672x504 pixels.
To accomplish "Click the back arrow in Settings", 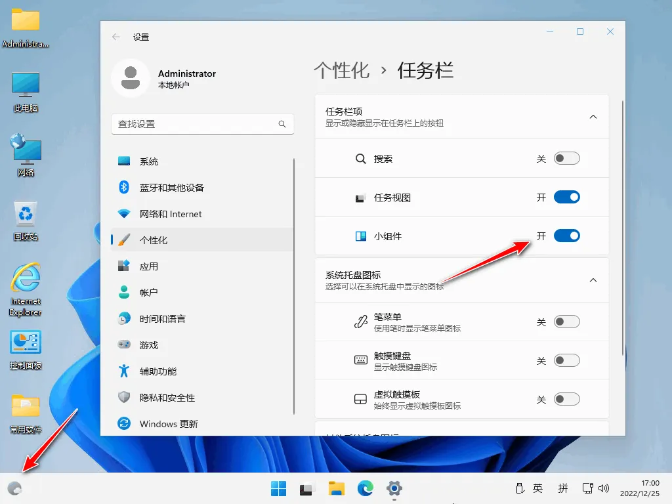I will tap(116, 37).
